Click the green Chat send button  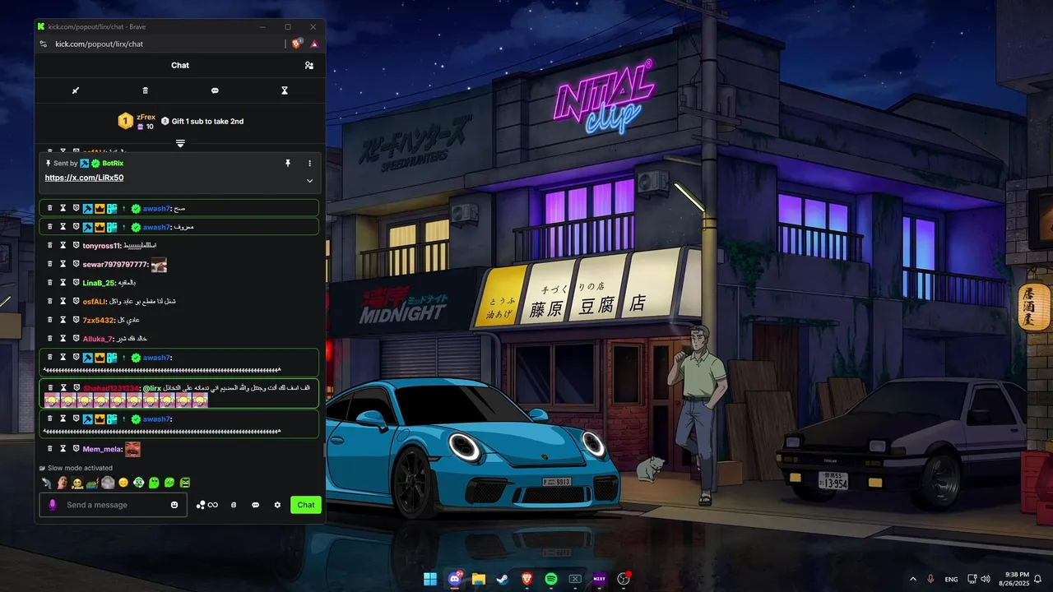coord(306,505)
